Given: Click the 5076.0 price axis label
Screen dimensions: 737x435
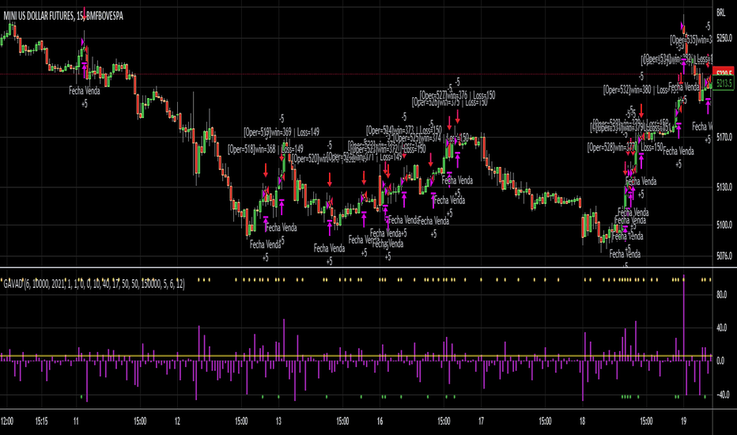Looking at the screenshot, I should [724, 256].
